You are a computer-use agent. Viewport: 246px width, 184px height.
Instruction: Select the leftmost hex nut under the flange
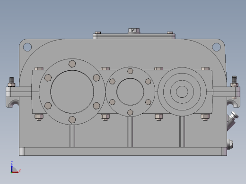point(39,117)
